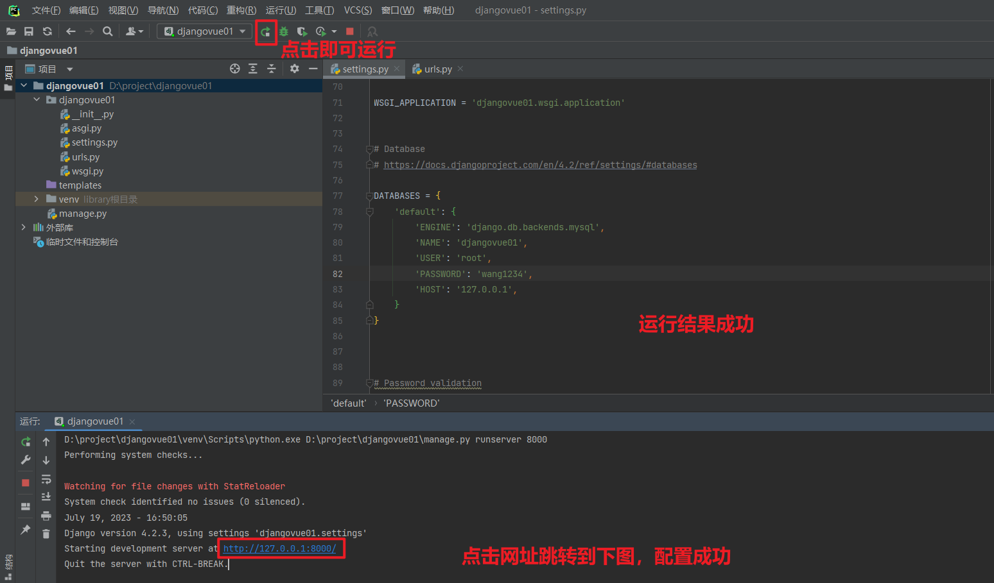Stop the server using the top toolbar stop icon
This screenshot has width=994, height=583.
click(x=350, y=31)
